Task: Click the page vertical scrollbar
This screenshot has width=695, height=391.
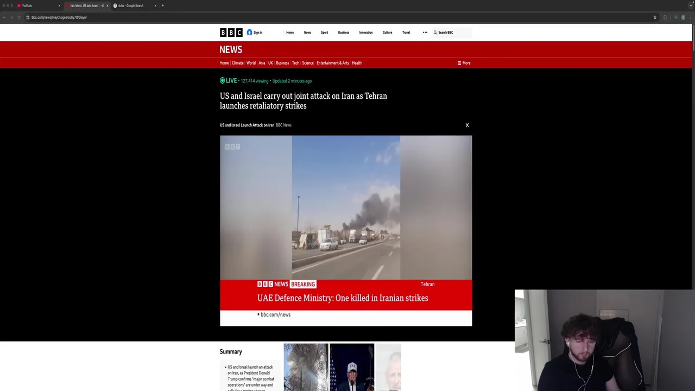Action: [x=693, y=38]
